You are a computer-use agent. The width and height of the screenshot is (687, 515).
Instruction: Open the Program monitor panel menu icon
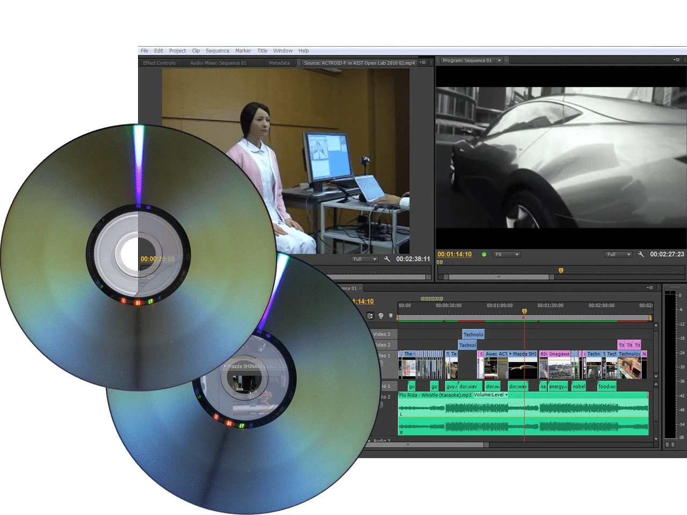click(677, 60)
